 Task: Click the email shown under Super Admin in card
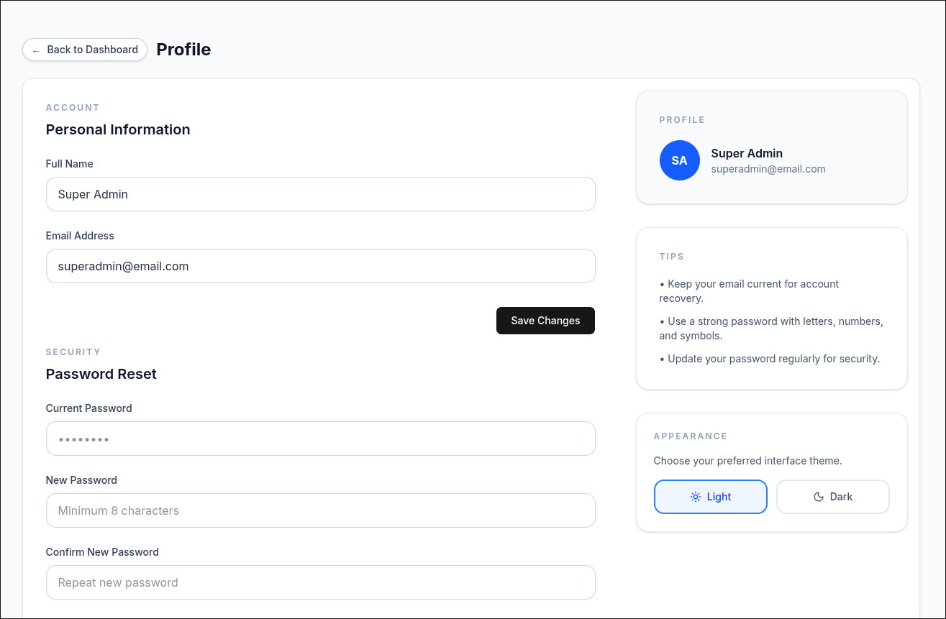point(768,169)
